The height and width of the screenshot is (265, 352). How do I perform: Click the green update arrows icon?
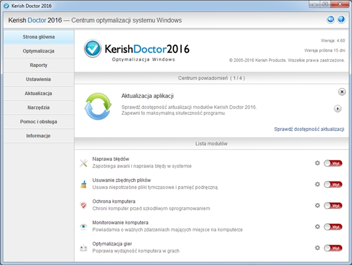tap(98, 106)
